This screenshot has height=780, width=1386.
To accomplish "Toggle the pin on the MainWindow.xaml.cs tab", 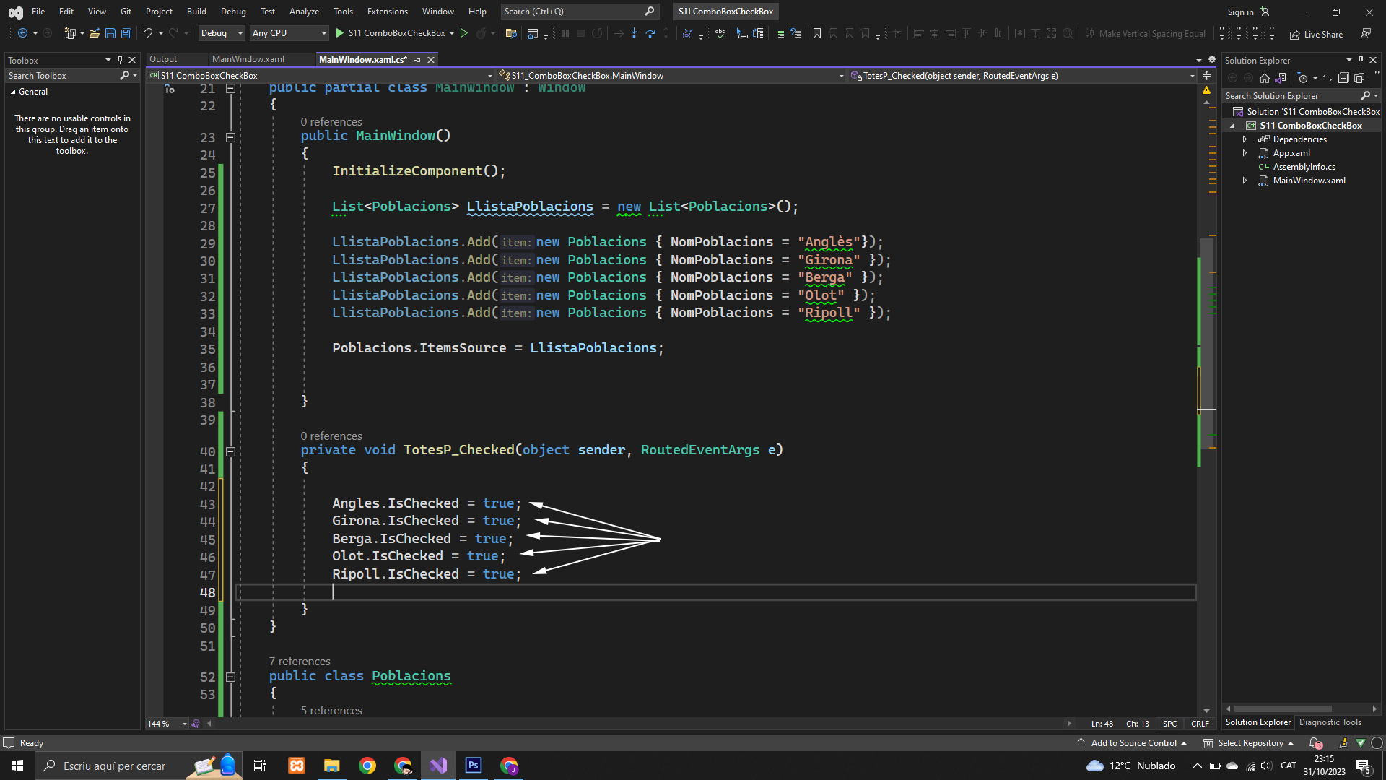I will pos(418,60).
